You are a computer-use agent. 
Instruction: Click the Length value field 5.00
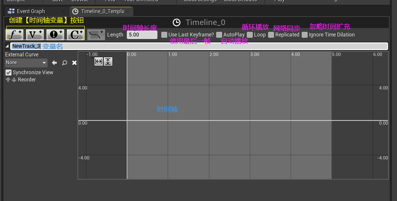coord(142,35)
